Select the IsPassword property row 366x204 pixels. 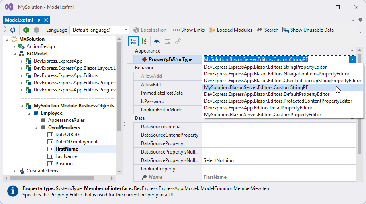[168, 101]
